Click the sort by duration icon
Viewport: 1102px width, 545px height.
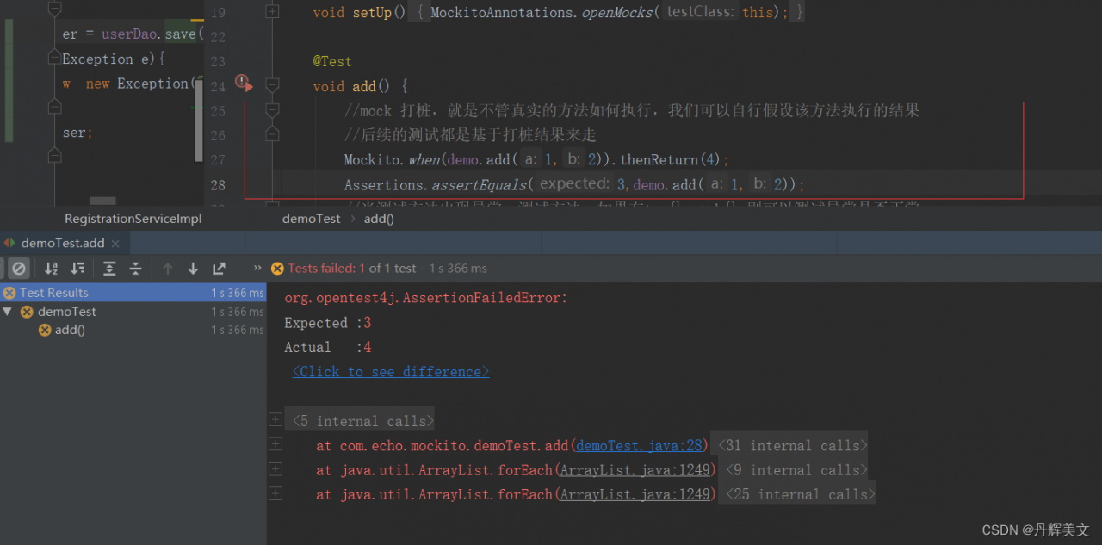tap(78, 269)
